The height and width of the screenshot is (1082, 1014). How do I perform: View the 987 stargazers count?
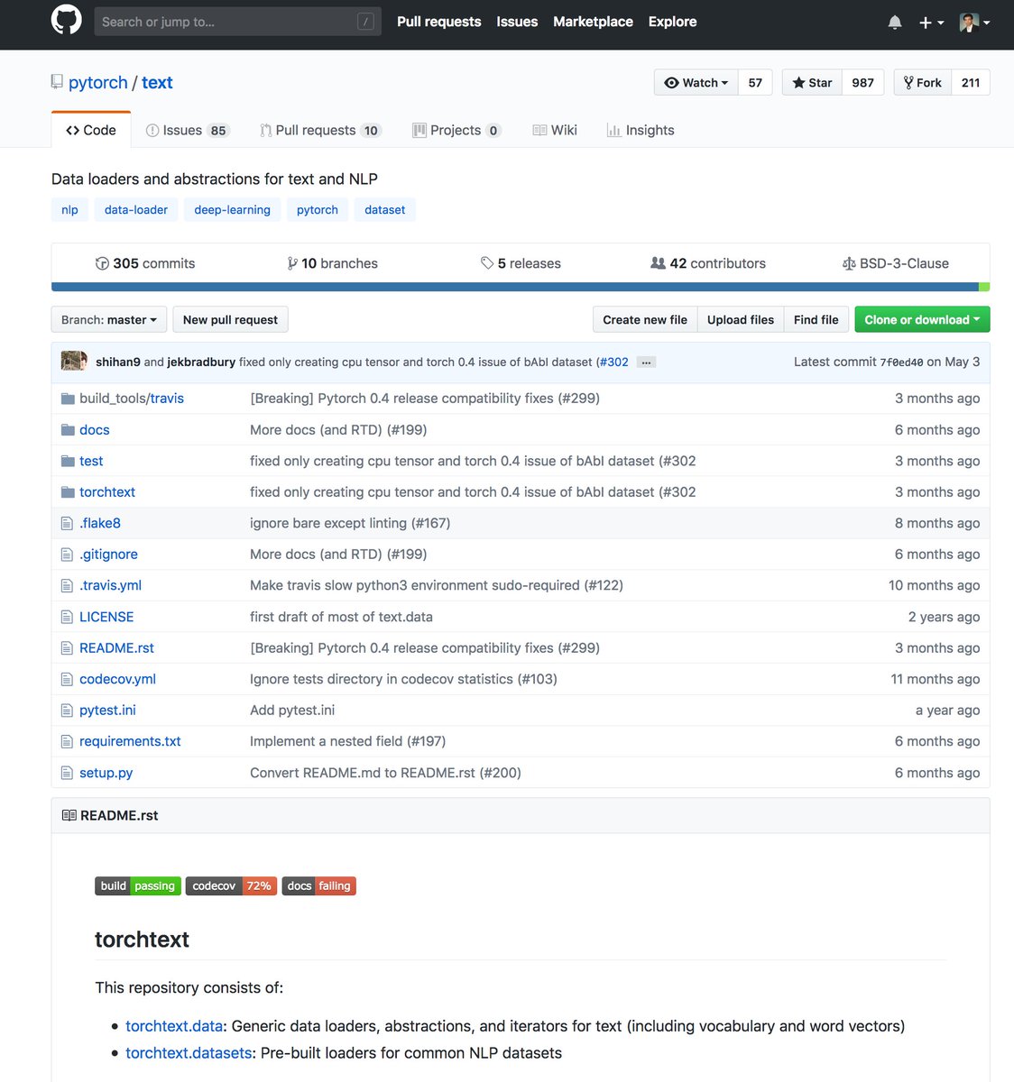pos(863,83)
